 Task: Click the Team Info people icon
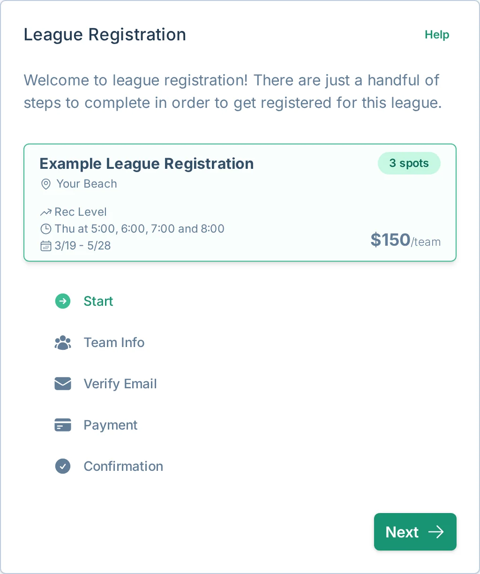62,342
